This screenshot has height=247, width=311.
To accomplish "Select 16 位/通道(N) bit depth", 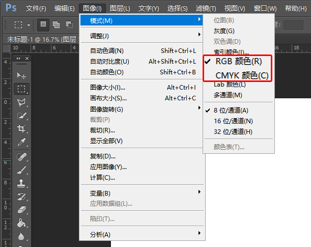I will (x=239, y=121).
